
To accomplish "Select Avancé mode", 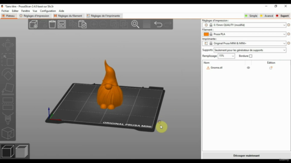I will coord(267,16).
